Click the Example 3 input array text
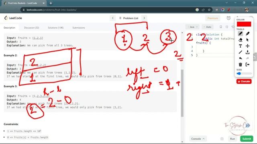 [41, 96]
